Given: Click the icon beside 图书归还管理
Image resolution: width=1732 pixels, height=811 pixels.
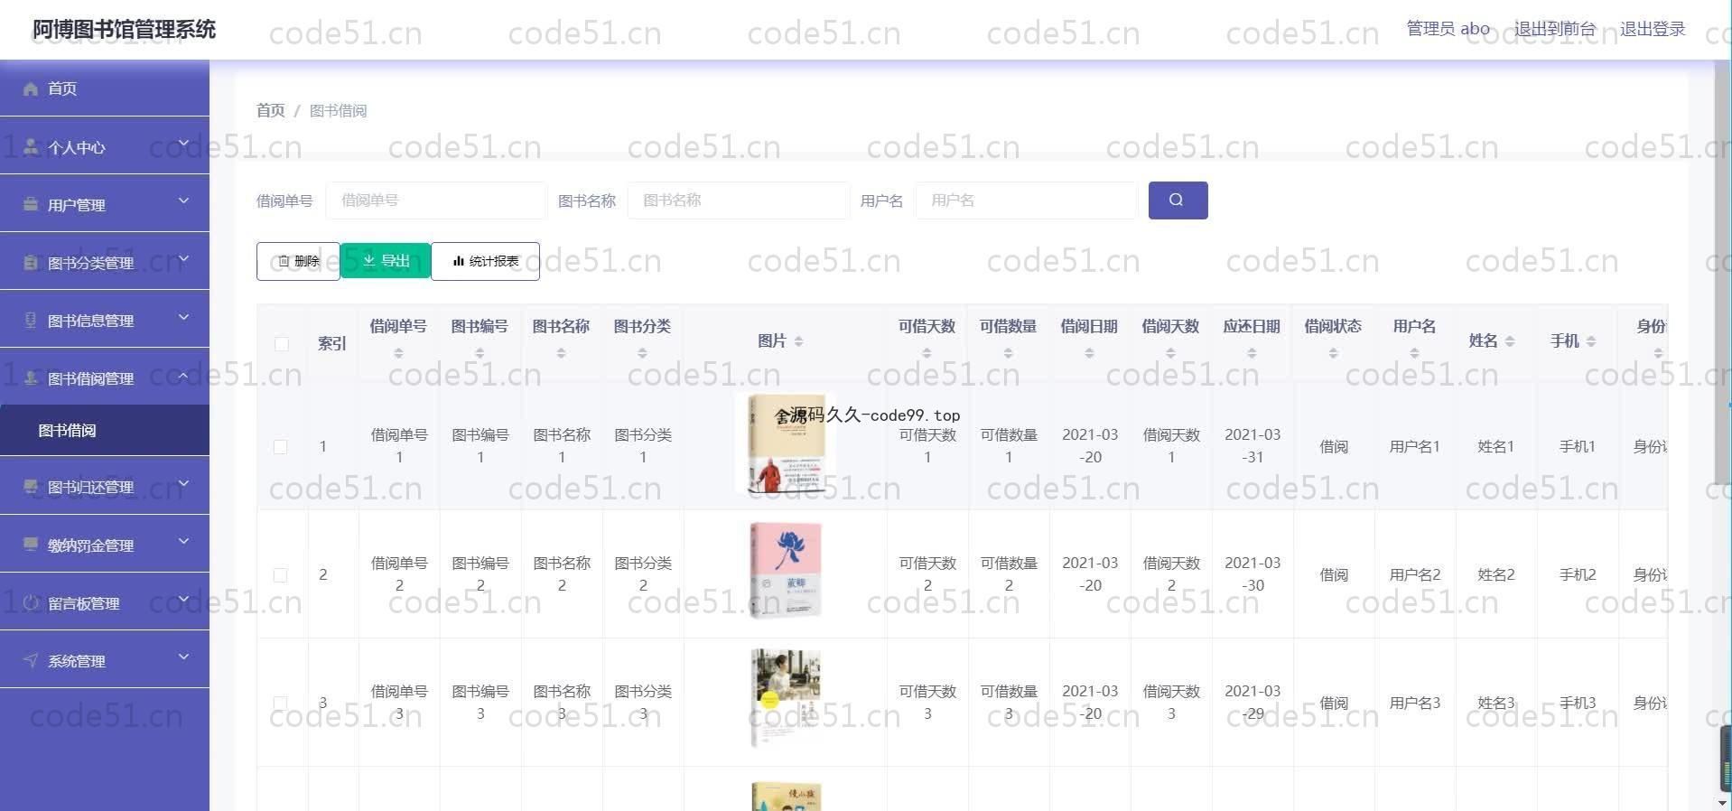Looking at the screenshot, I should click(x=31, y=486).
